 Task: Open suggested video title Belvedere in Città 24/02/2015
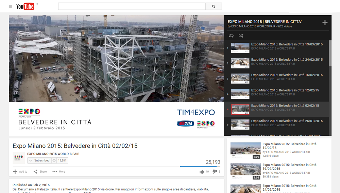click(x=289, y=188)
